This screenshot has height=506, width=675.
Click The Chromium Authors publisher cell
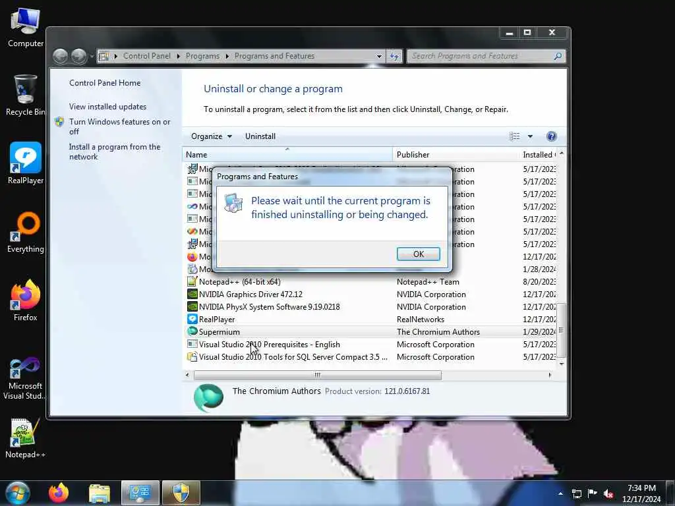tap(438, 332)
